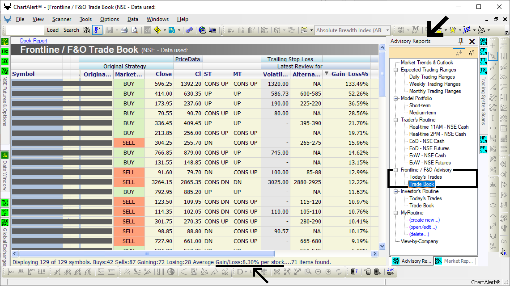The width and height of the screenshot is (510, 286).
Task: Click the Close column header
Action: point(159,74)
